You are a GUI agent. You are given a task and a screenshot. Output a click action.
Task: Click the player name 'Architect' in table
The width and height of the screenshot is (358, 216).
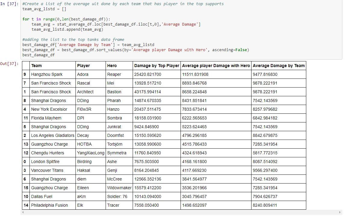tap(85, 92)
